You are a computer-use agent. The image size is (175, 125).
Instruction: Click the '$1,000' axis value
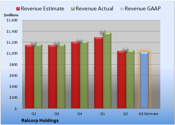point(12,53)
